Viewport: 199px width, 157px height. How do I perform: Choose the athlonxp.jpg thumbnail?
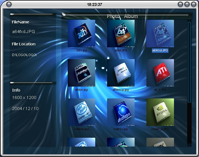pos(121,73)
